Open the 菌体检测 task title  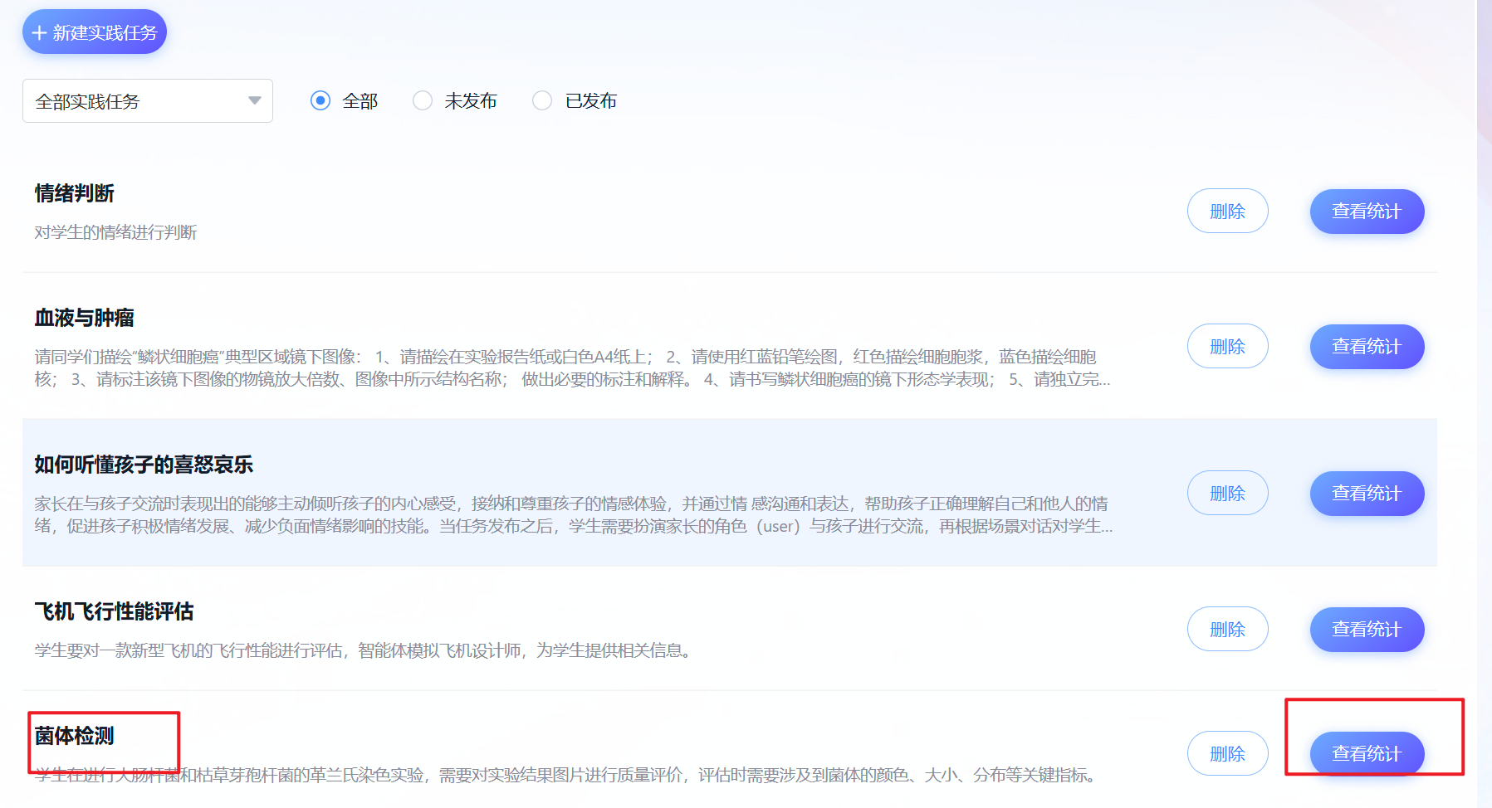(75, 736)
